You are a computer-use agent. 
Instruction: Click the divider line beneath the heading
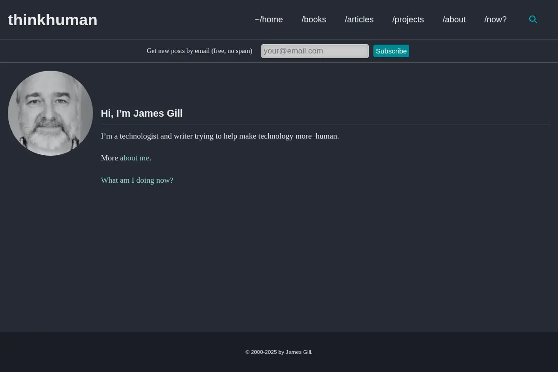325,125
